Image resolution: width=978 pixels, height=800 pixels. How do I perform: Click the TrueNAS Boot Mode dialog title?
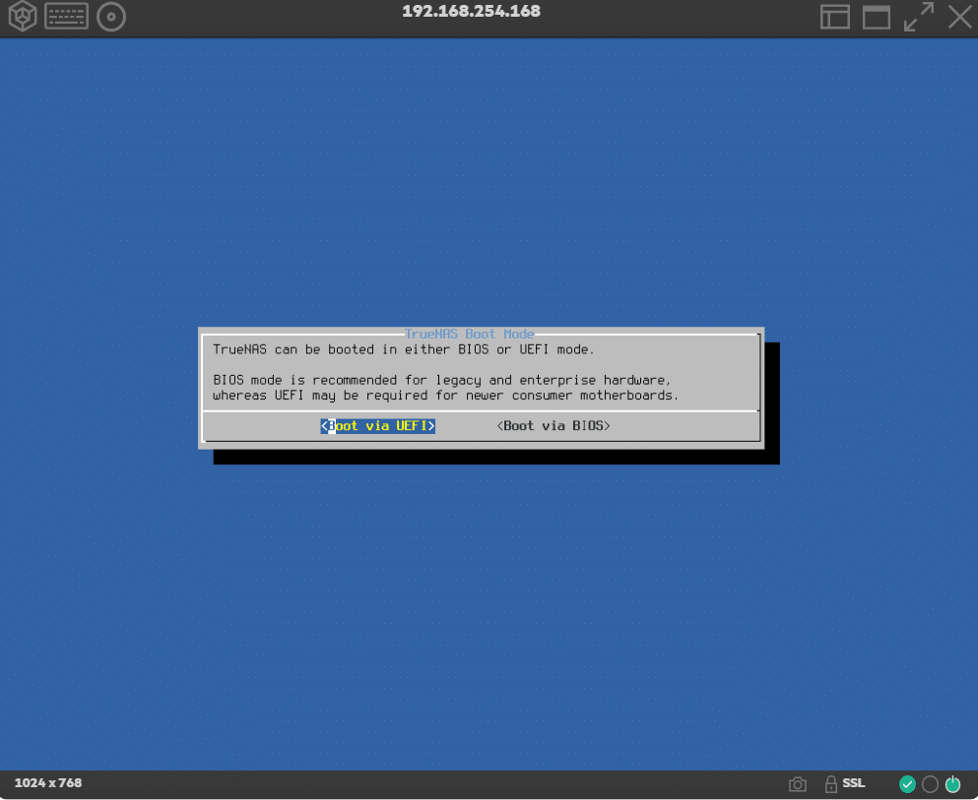click(469, 334)
